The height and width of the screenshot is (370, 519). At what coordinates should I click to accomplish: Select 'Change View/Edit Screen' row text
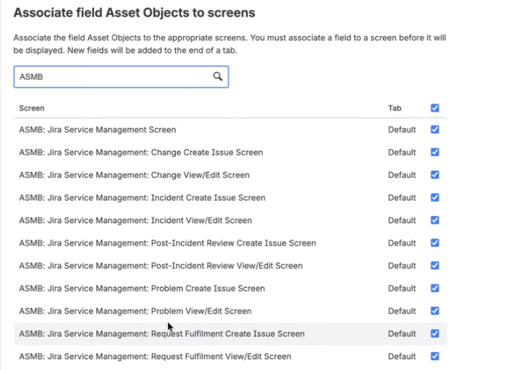(x=134, y=175)
